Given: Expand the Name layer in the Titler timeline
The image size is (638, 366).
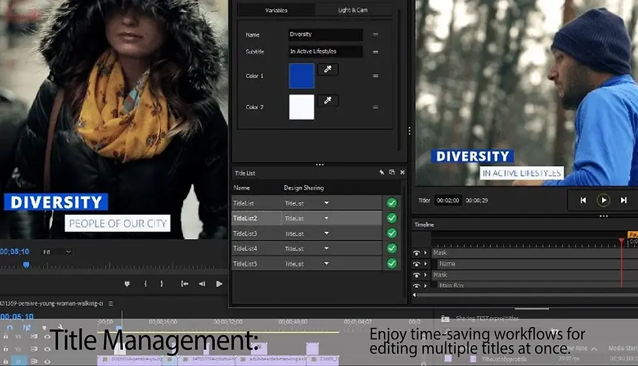Looking at the screenshot, I should point(426,264).
